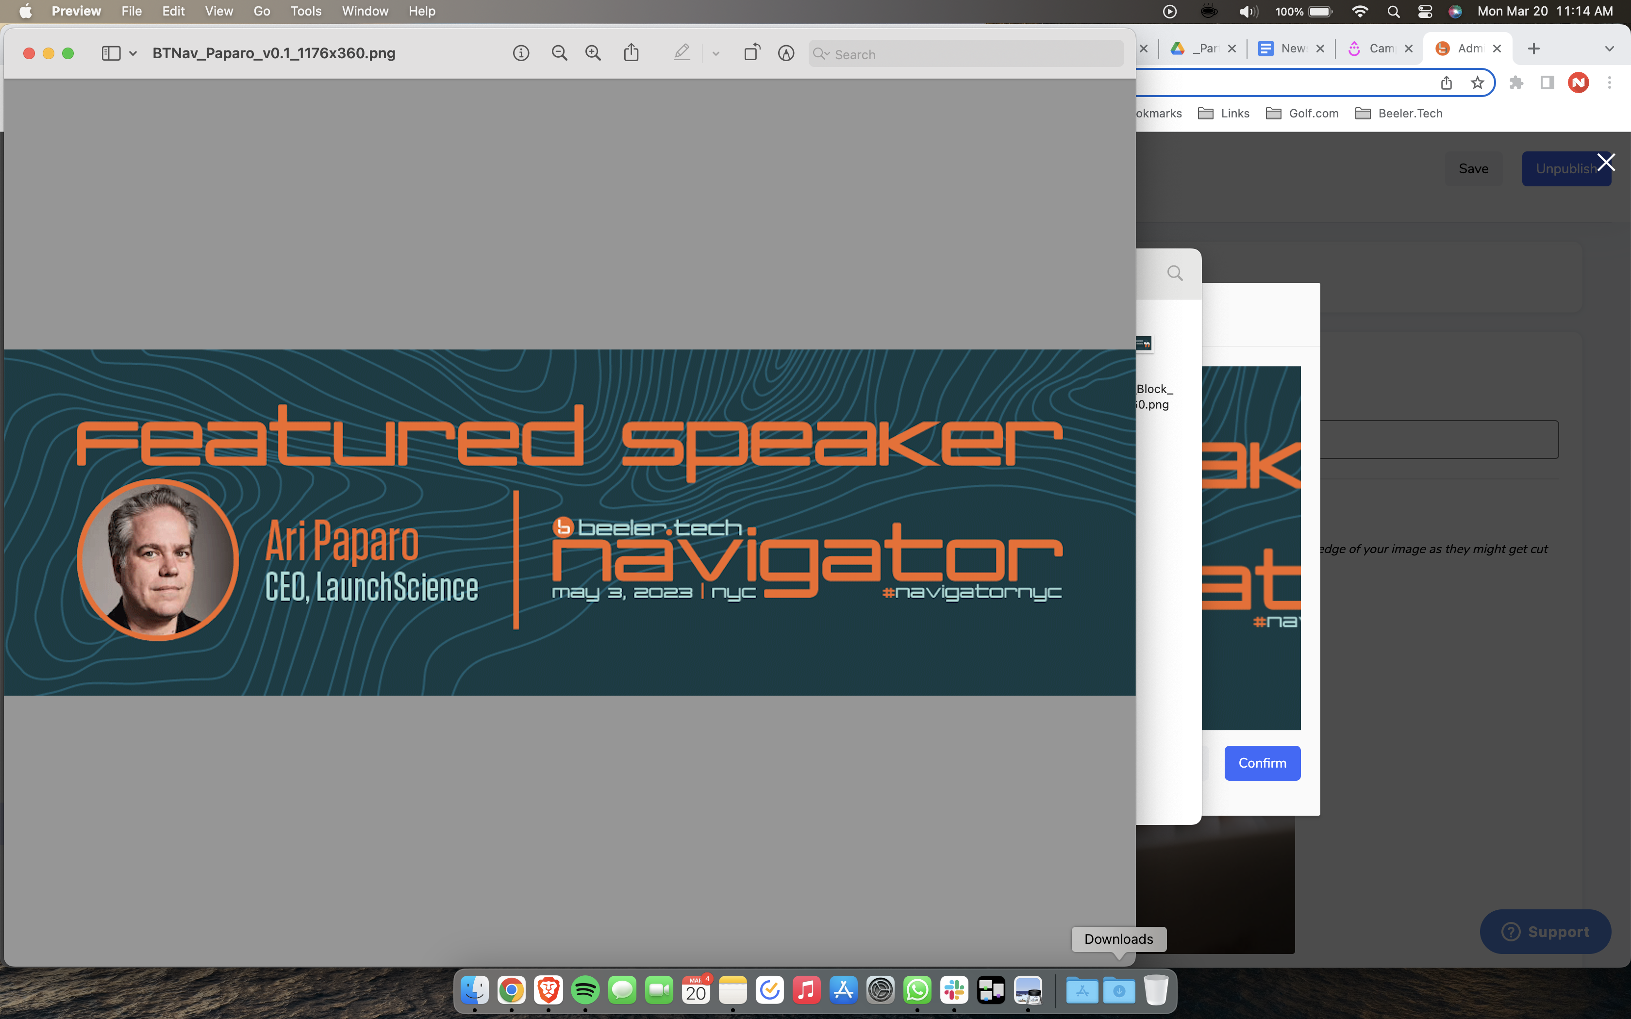Open the image Inspector info icon in Preview
The width and height of the screenshot is (1631, 1019).
click(x=521, y=53)
